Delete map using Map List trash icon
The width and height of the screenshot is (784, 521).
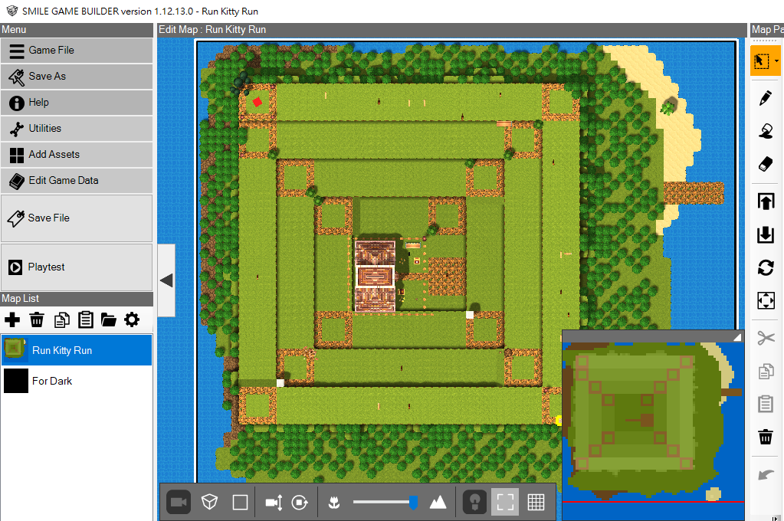(x=37, y=320)
